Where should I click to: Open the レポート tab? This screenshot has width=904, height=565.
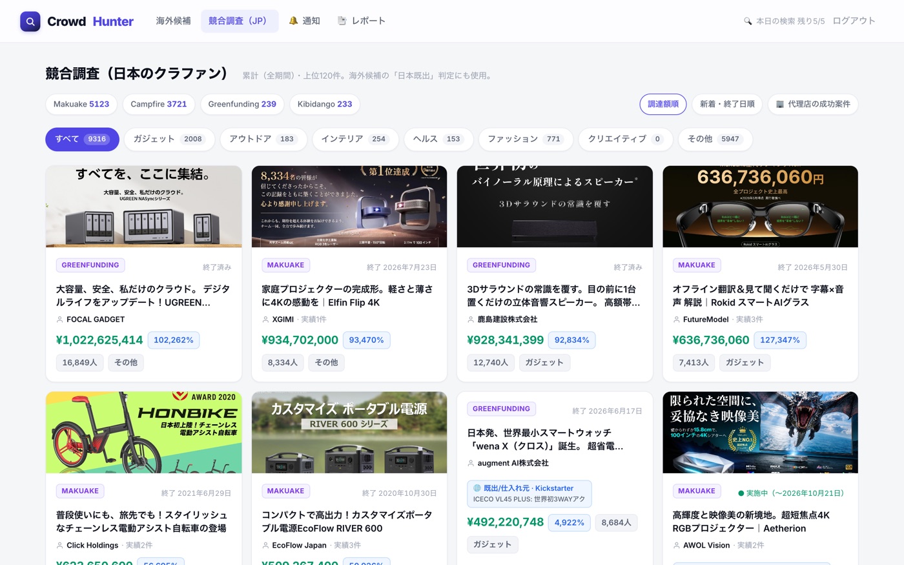click(x=362, y=21)
